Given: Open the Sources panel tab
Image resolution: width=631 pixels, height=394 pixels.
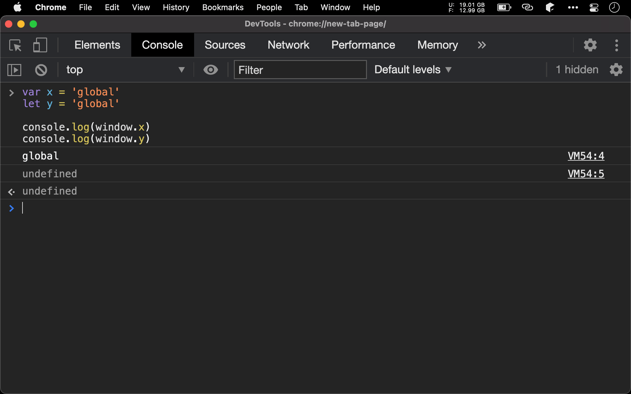Looking at the screenshot, I should (x=225, y=45).
